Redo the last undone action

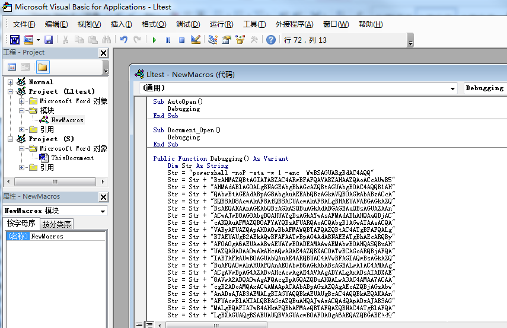coord(137,40)
